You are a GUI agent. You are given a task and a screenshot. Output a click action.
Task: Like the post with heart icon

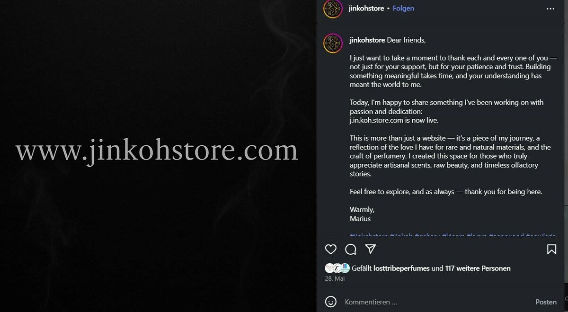point(331,249)
